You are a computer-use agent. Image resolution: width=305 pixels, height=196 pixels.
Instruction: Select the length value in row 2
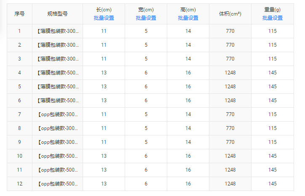104,45
